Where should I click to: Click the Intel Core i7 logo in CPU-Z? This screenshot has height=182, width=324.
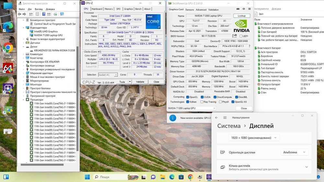153,21
